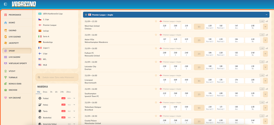This screenshot has width=274, height=125.
Task: Select the 3h time filter tab
Action: click(x=51, y=92)
